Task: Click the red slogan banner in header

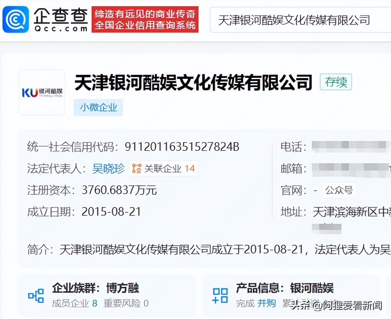Action: click(145, 19)
